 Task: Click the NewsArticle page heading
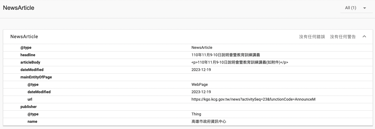tap(19, 8)
